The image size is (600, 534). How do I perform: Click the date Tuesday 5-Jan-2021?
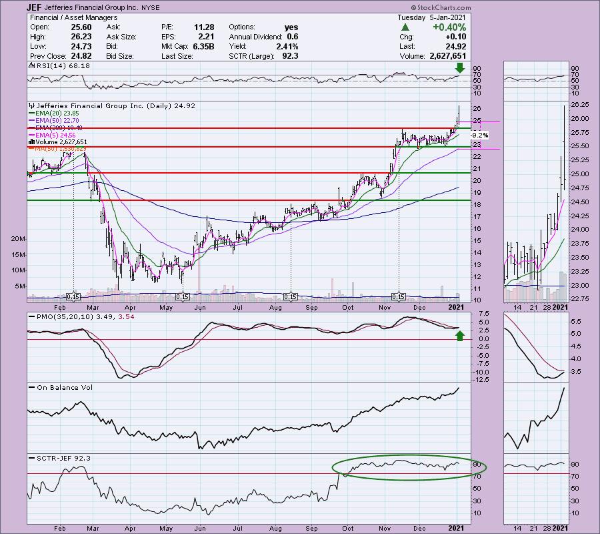(x=431, y=17)
